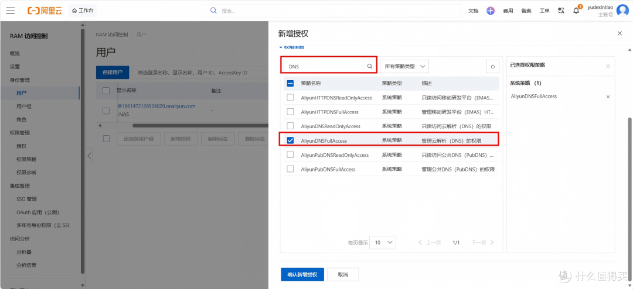The height and width of the screenshot is (289, 633).
Task: Click the policy search magnifier icon
Action: click(x=369, y=67)
